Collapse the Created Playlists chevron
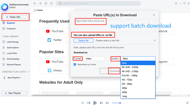Viewport: 190px width, 107px height. (x=29, y=72)
